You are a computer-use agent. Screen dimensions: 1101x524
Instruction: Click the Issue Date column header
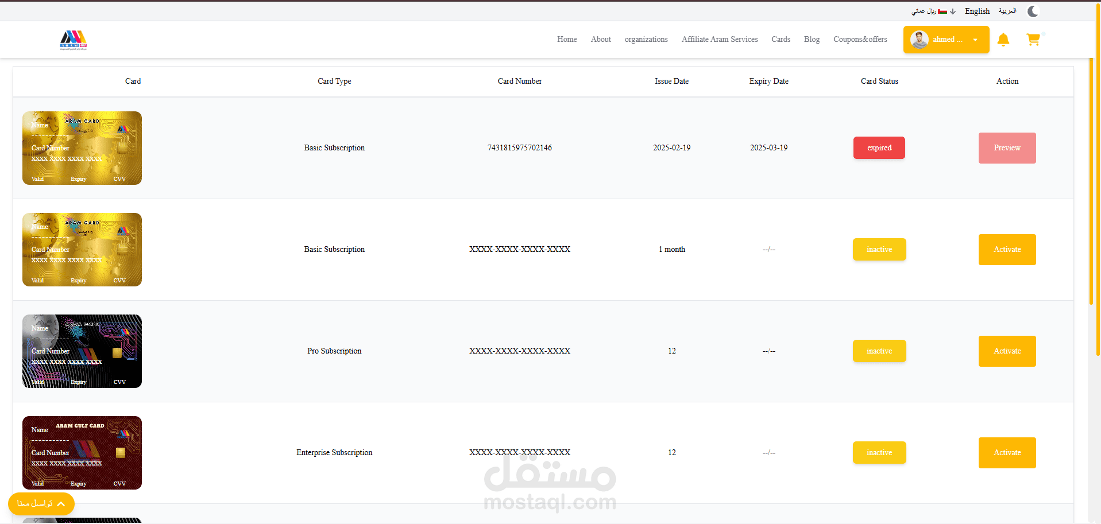click(x=671, y=81)
